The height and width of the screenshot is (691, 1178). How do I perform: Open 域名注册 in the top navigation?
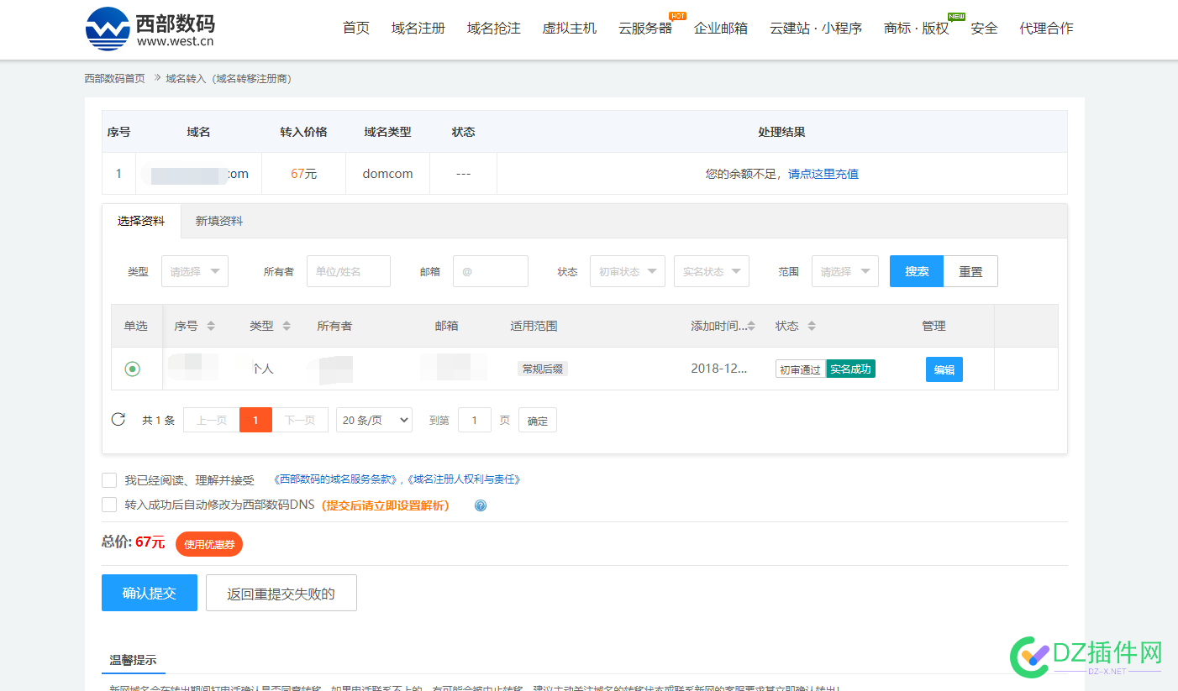click(x=418, y=29)
